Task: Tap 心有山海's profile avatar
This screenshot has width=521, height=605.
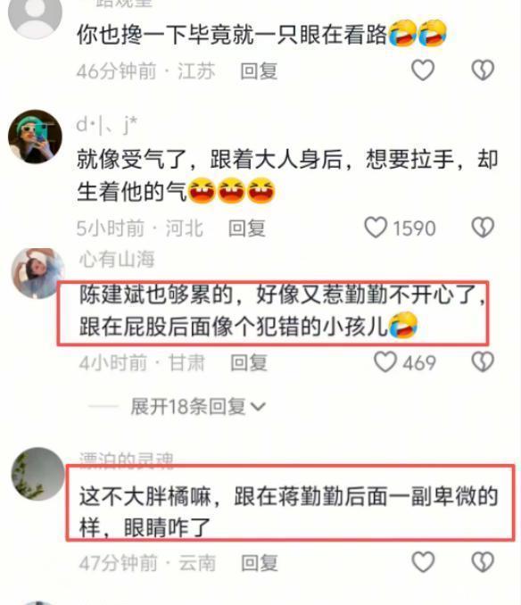Action: pos(37,274)
